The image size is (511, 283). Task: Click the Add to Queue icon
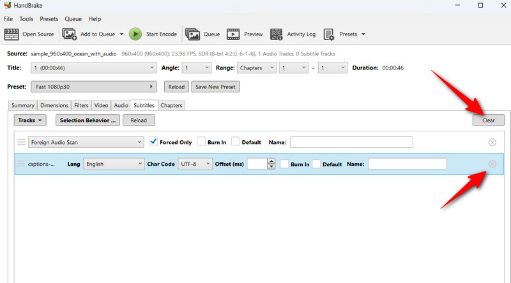[x=70, y=34]
